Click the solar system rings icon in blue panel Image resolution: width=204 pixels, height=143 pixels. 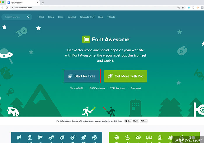94,137
